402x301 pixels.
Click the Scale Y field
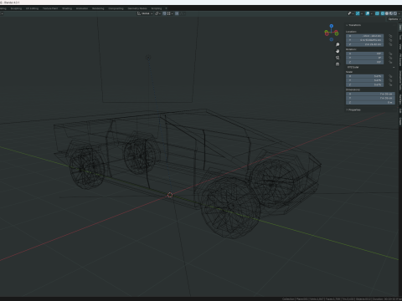click(x=364, y=80)
